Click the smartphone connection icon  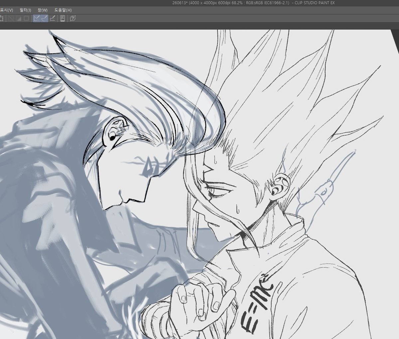click(x=63, y=18)
